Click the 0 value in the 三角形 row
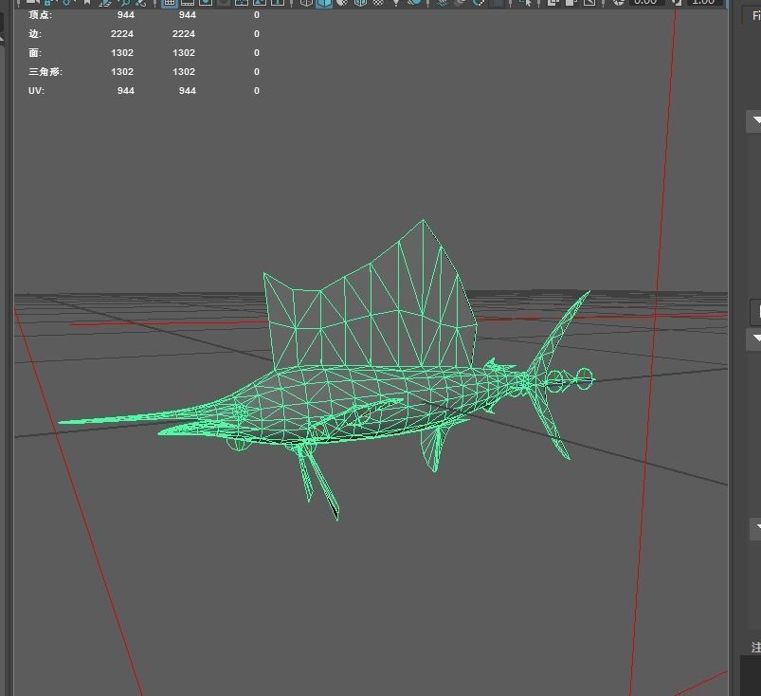This screenshot has height=696, width=761. click(x=257, y=71)
